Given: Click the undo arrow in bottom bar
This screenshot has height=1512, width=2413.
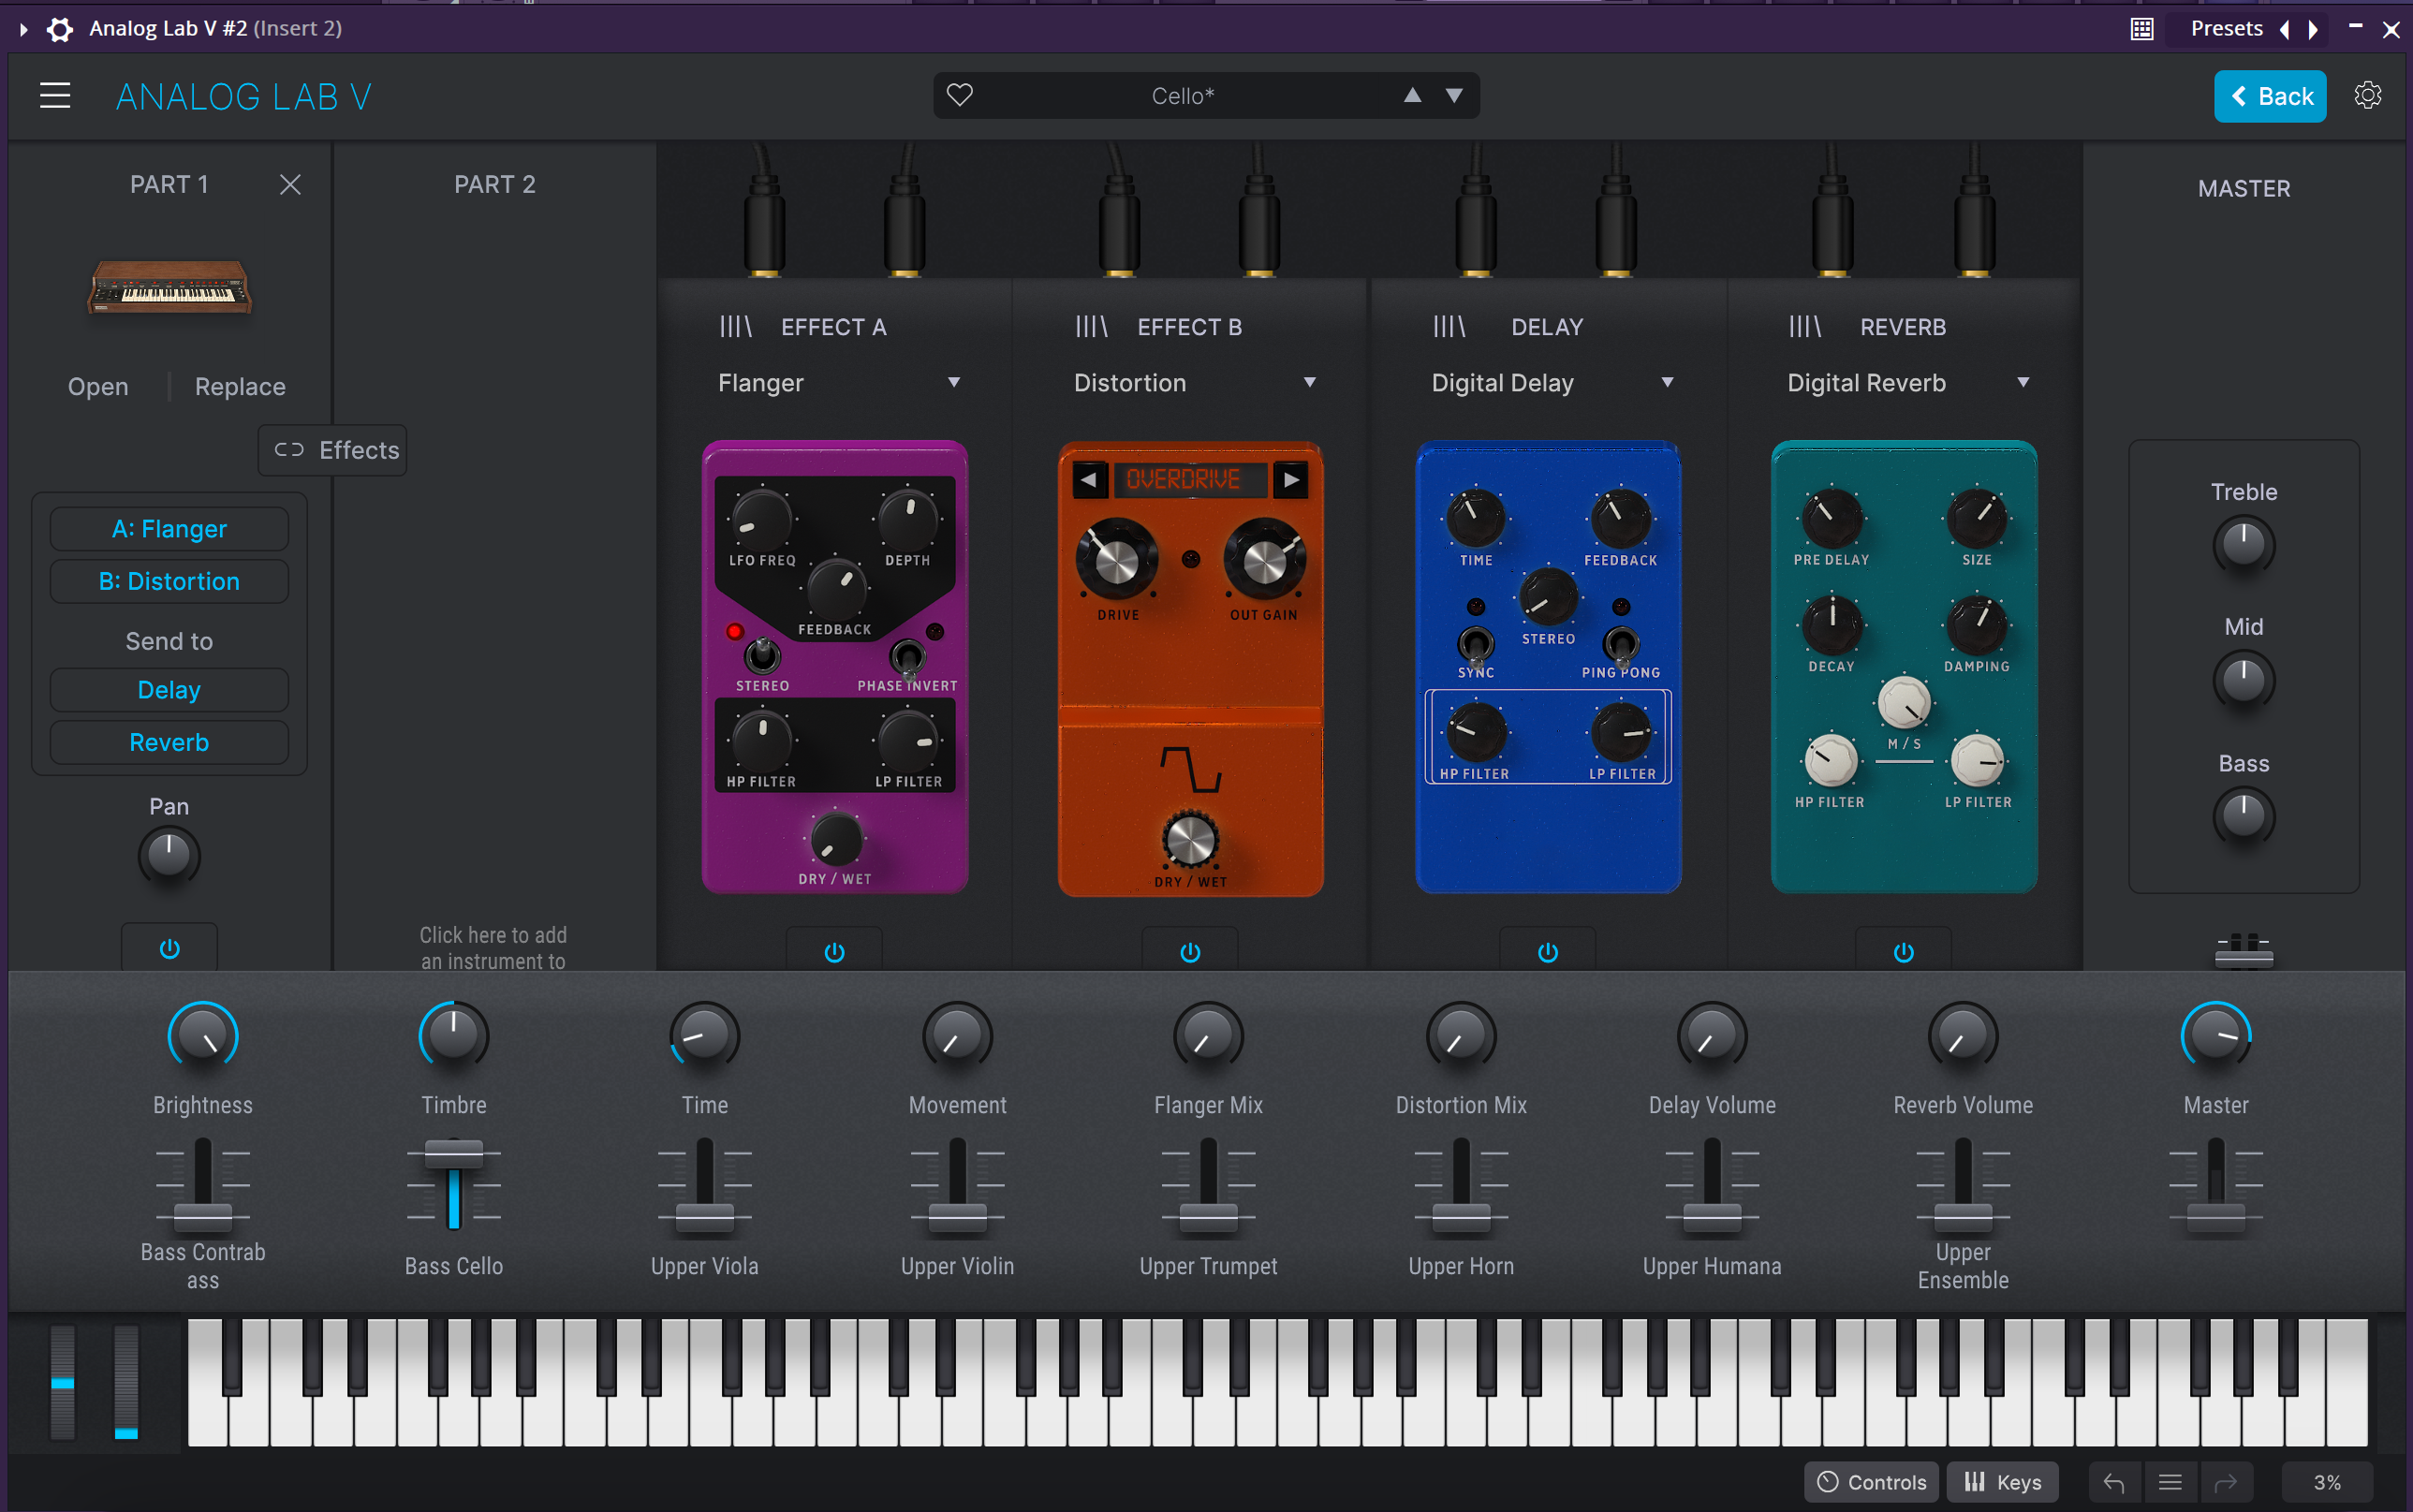Looking at the screenshot, I should 2113,1482.
